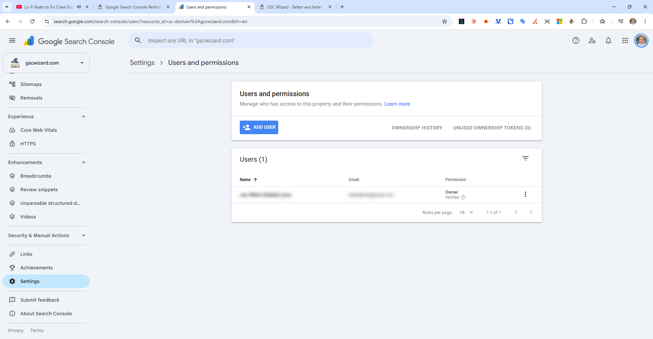
Task: Open the Chrome extensions puzzle icon
Action: pos(584,21)
